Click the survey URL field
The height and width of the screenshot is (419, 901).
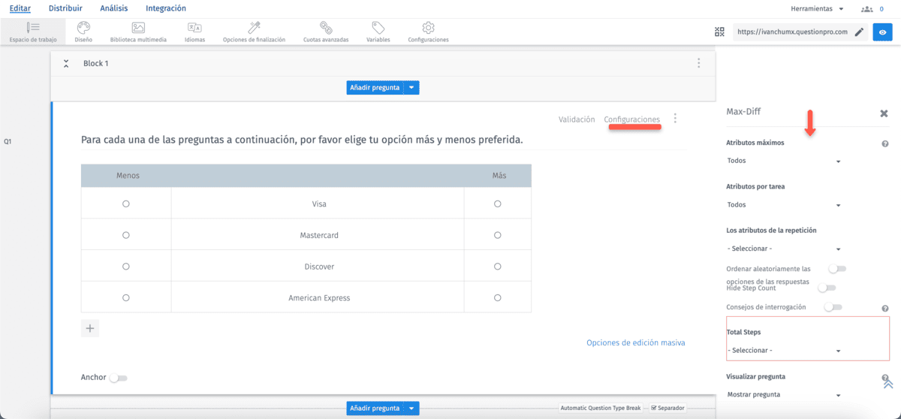click(792, 32)
